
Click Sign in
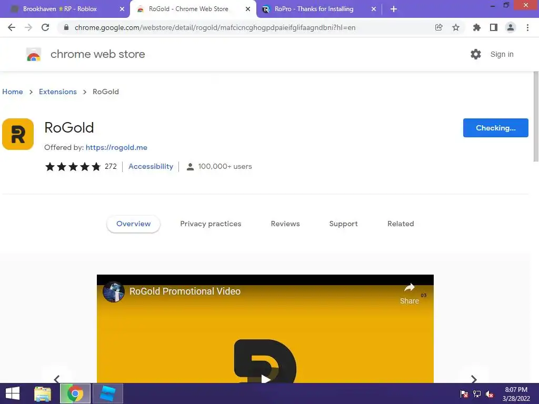[x=502, y=54]
